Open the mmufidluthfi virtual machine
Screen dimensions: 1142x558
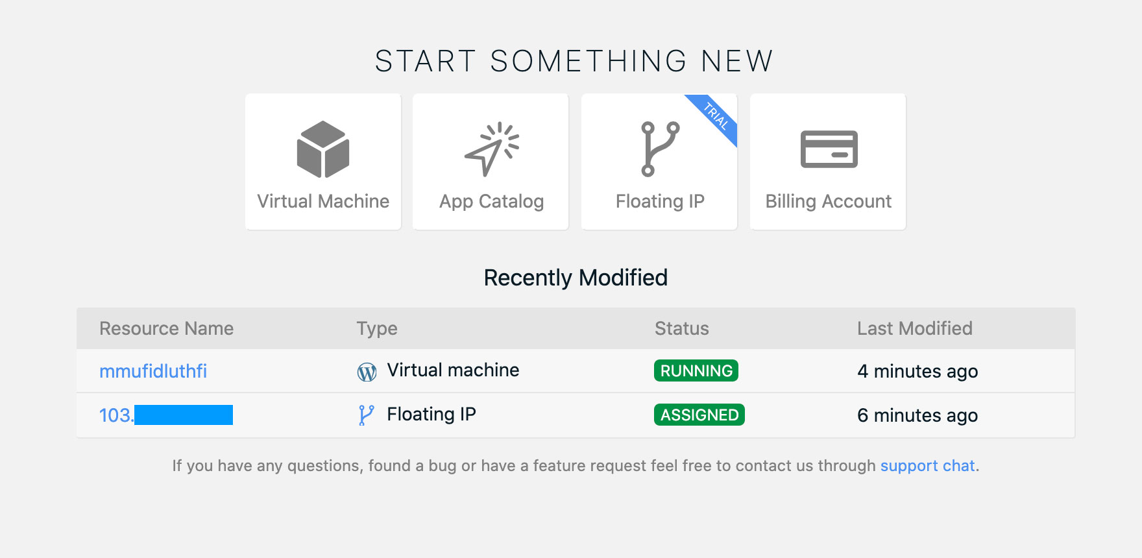(x=152, y=370)
